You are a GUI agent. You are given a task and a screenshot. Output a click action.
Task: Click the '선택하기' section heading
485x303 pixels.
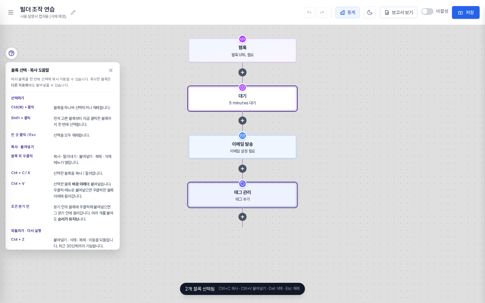[x=18, y=98]
